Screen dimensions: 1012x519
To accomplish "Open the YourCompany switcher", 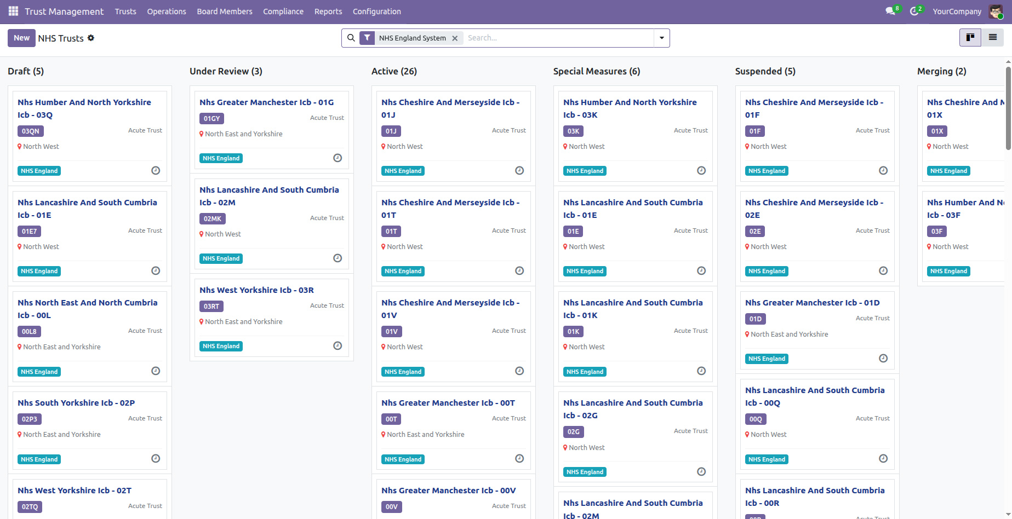I will point(957,11).
